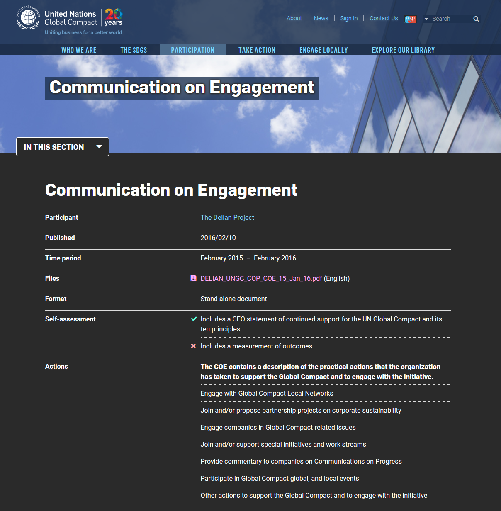The width and height of the screenshot is (501, 511).
Task: Expand the In This Section dropdown
Action: click(x=63, y=147)
